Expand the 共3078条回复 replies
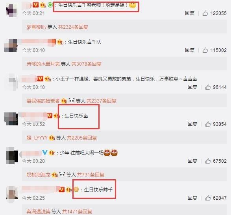The height and width of the screenshot is (215, 231). coord(87,64)
